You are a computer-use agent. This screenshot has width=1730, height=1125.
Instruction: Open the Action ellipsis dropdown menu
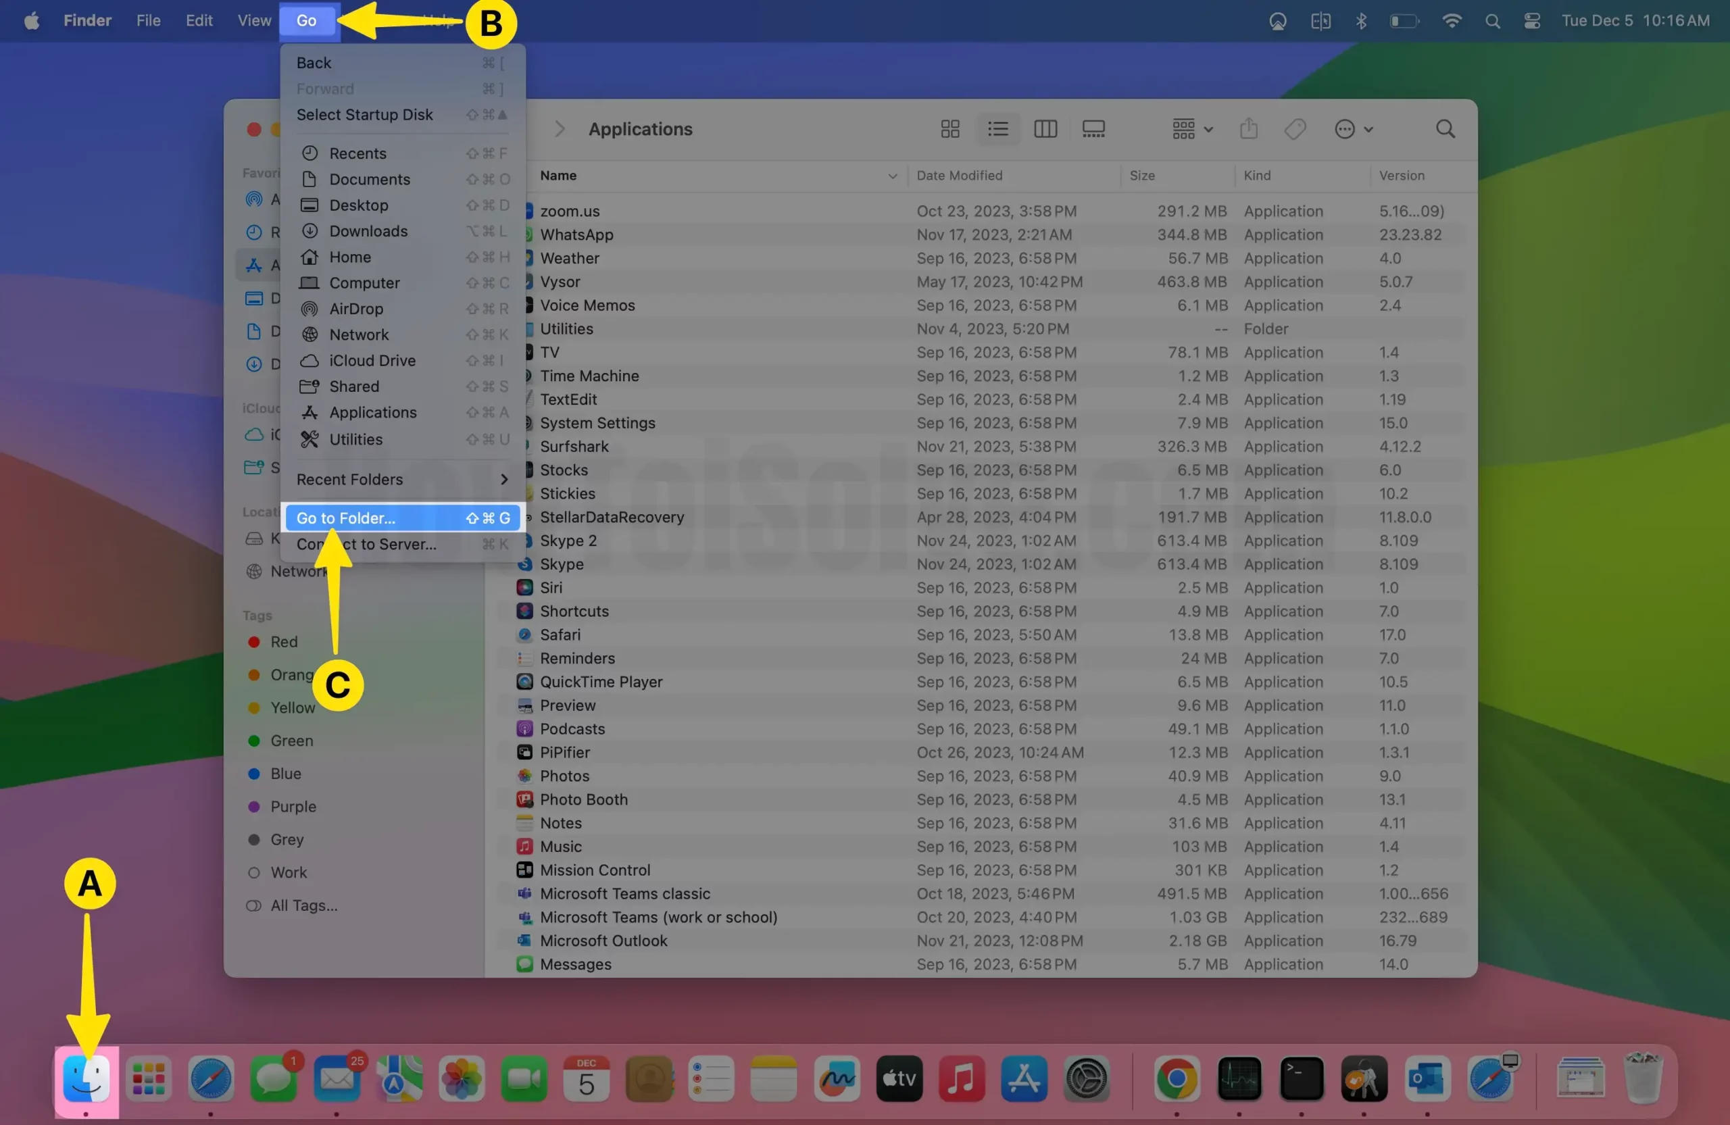click(x=1354, y=129)
